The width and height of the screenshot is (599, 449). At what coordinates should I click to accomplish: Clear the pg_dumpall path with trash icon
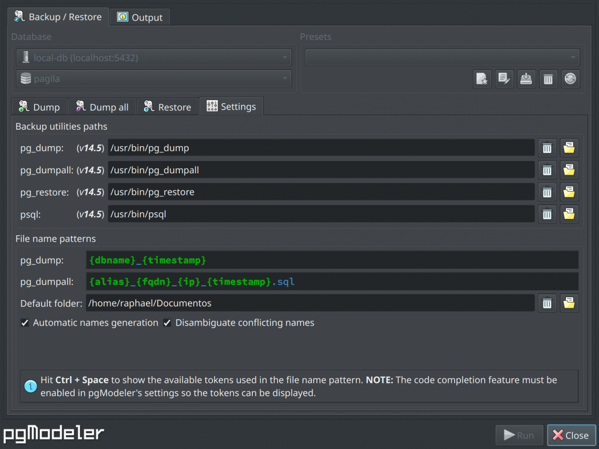click(547, 170)
